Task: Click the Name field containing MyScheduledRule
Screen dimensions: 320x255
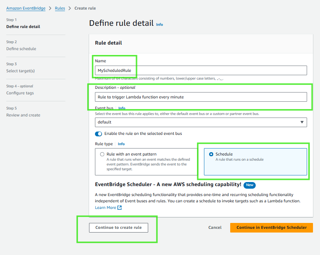Action: (201, 70)
